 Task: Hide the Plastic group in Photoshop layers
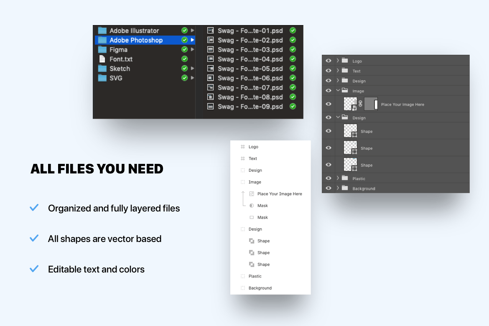329,178
